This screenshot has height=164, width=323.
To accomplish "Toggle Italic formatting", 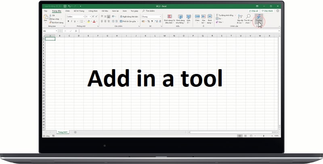I will pyautogui.click(x=72, y=21).
